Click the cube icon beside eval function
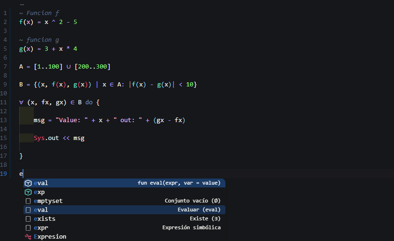Viewport: 394px width, 241px height. pyautogui.click(x=28, y=183)
